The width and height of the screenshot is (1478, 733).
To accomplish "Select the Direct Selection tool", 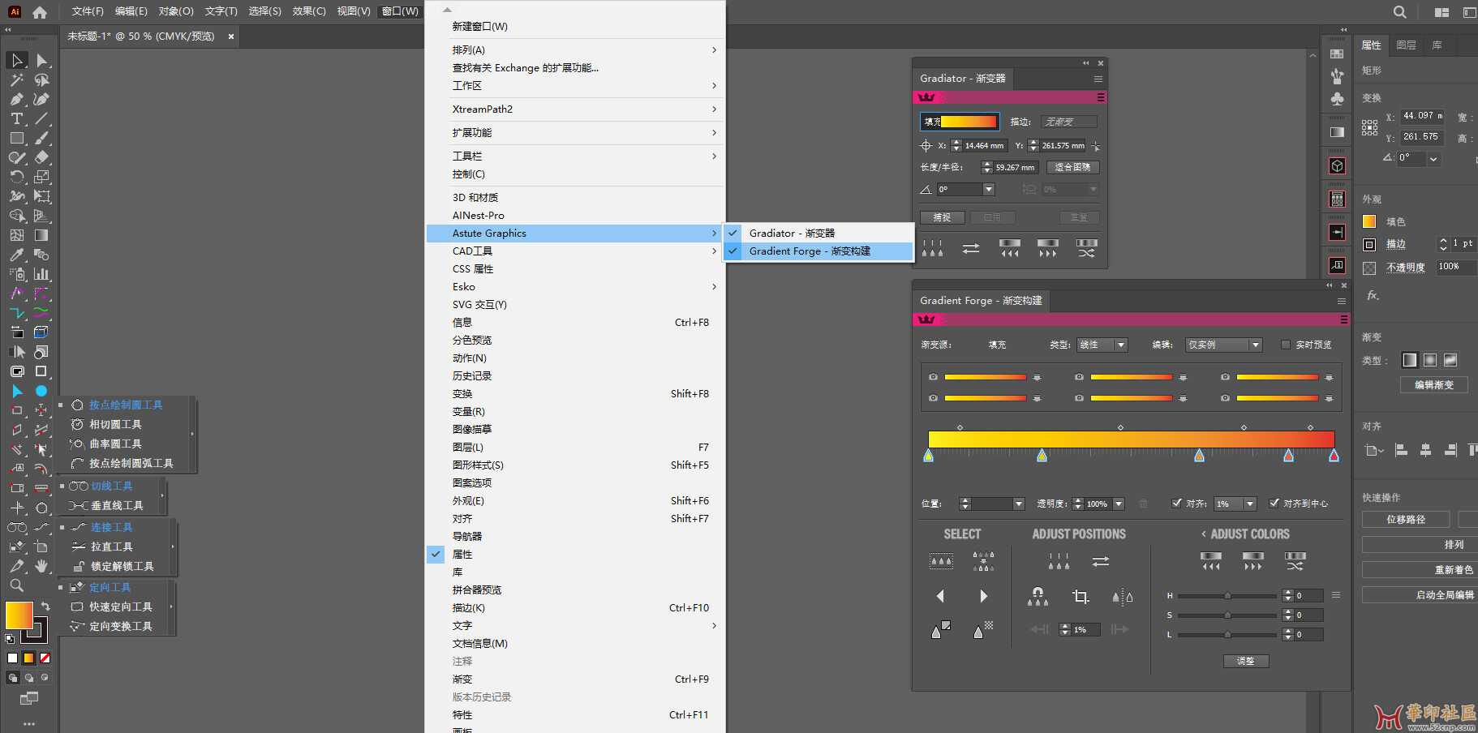I will 41,60.
